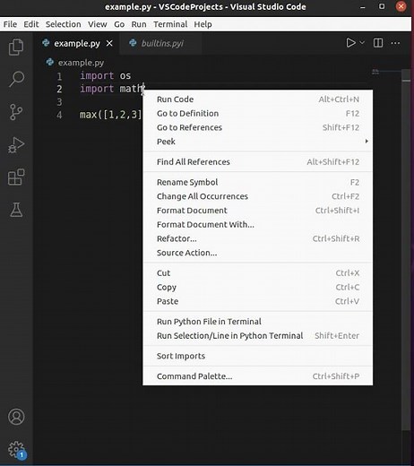
Task: Click the 'import os' code line
Action: pyautogui.click(x=105, y=76)
